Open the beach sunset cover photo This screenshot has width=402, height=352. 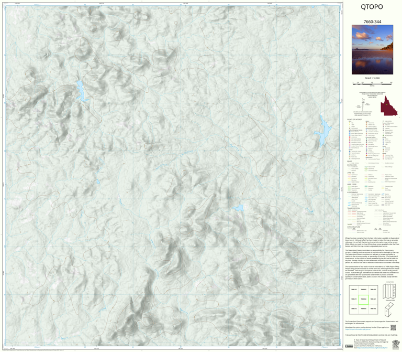coord(372,50)
